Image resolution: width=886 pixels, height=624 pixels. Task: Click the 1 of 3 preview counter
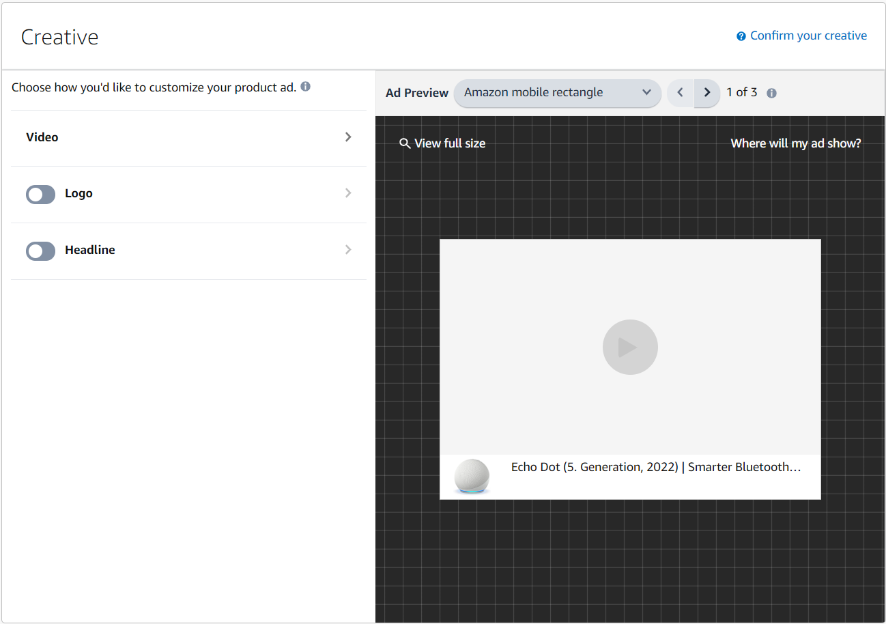click(x=742, y=92)
